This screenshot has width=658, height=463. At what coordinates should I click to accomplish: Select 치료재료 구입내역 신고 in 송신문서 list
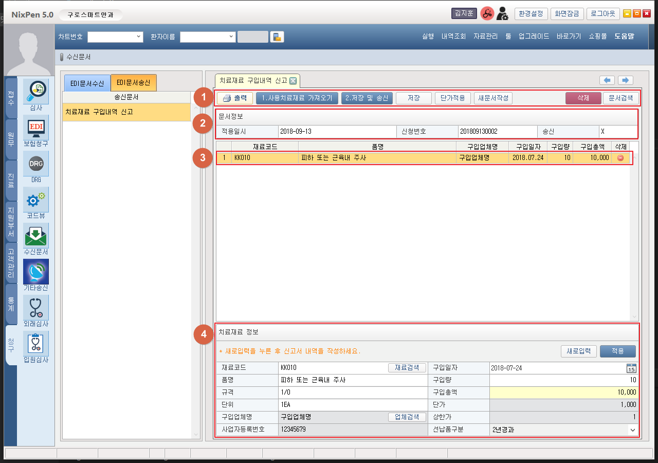pyautogui.click(x=126, y=112)
